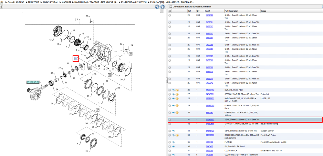Click the blue forward arrow button

[x=162, y=7]
